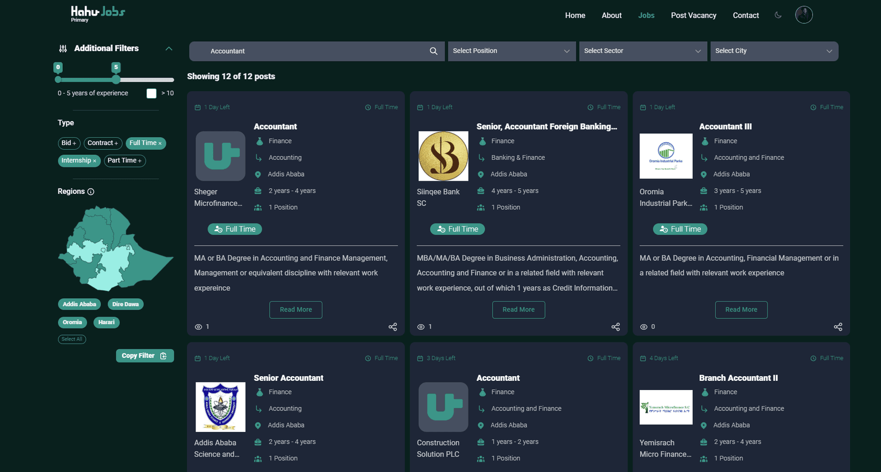Click experience briefcase icon on Accountant III card
The height and width of the screenshot is (472, 881).
(x=704, y=191)
